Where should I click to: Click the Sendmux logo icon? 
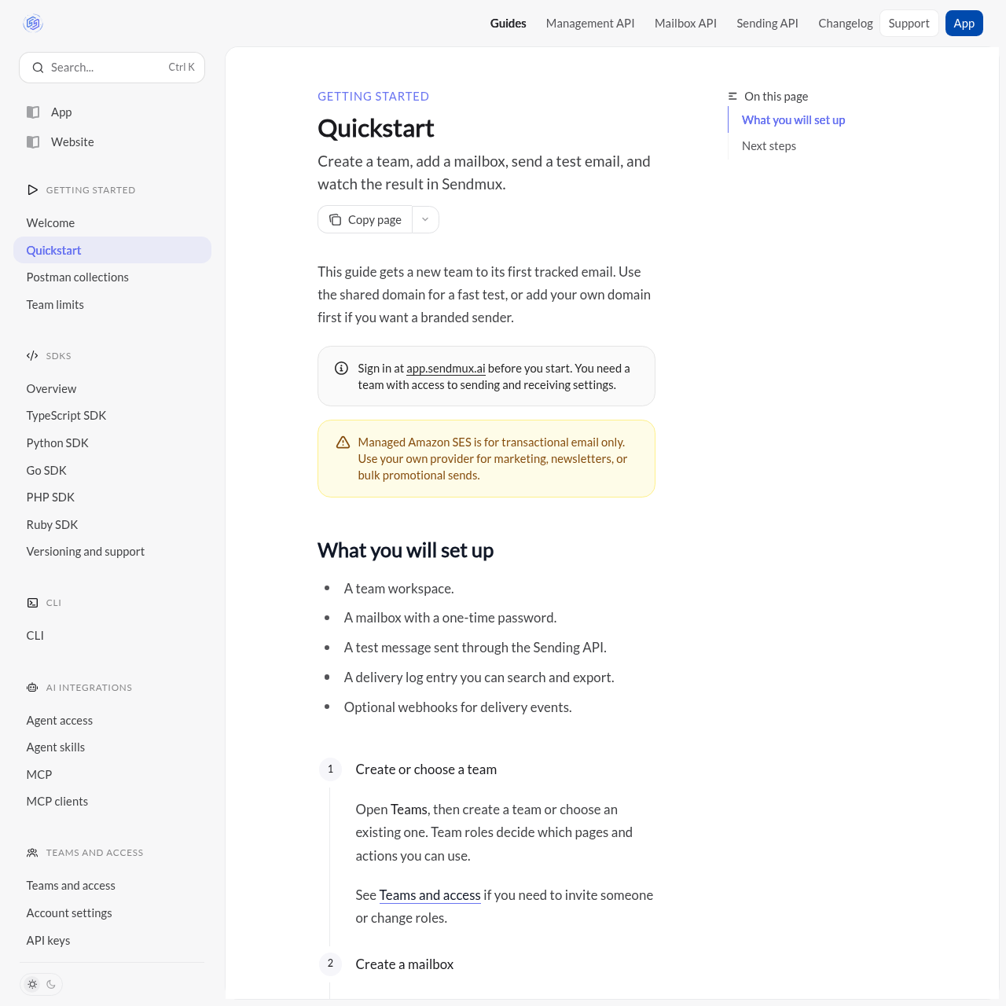33,24
